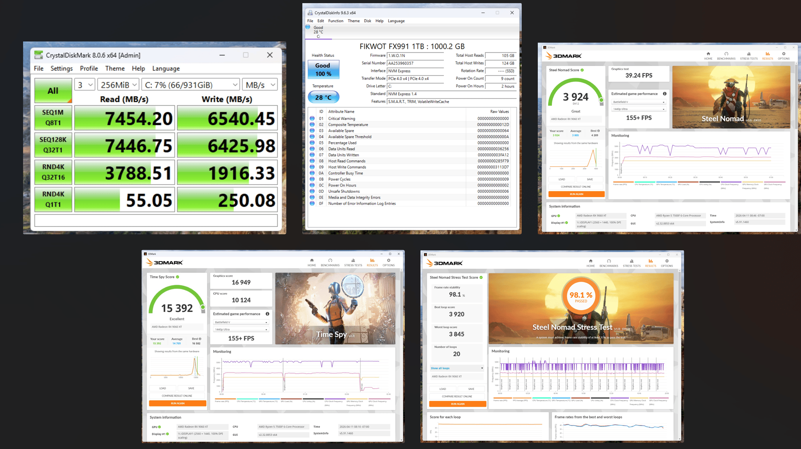Image resolution: width=801 pixels, height=449 pixels.
Task: Open the MB/s unit dropdown in CrystalDiskMark
Action: click(x=260, y=85)
